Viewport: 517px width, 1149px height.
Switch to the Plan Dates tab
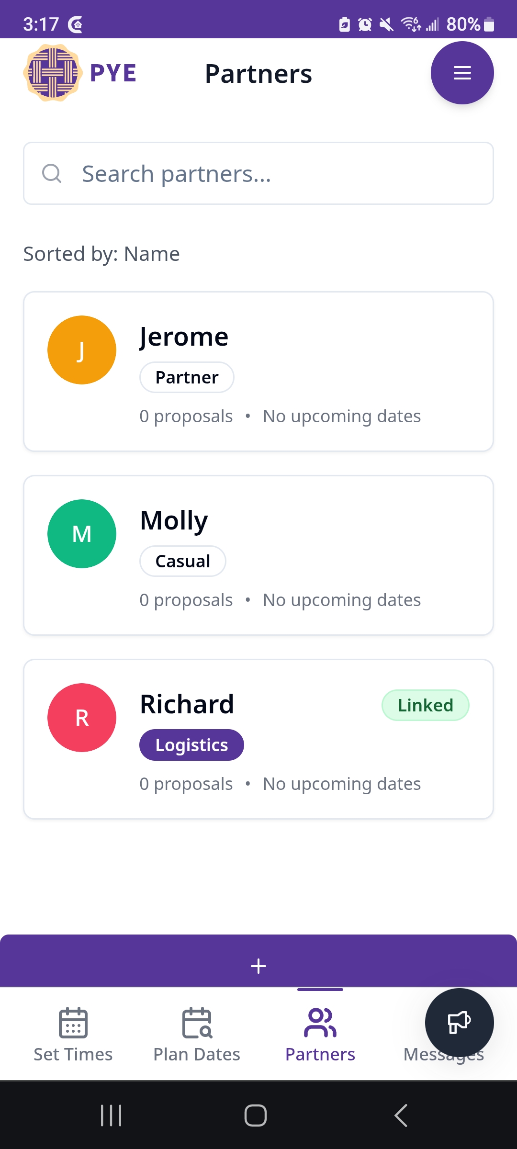click(x=197, y=1034)
